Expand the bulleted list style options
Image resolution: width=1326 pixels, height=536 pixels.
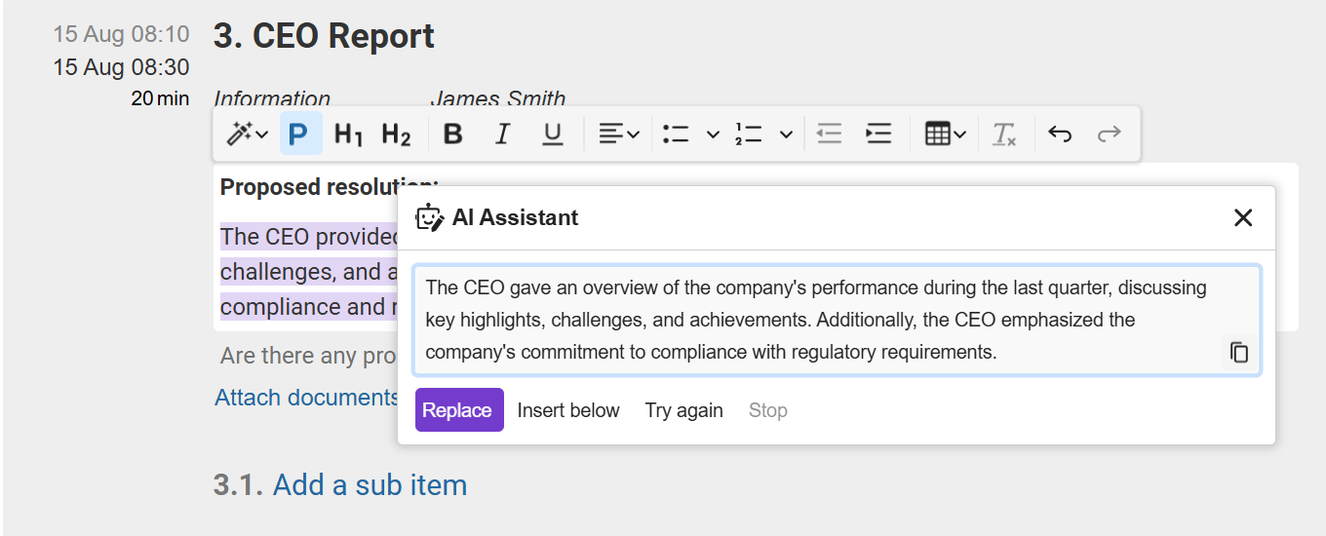tap(713, 134)
